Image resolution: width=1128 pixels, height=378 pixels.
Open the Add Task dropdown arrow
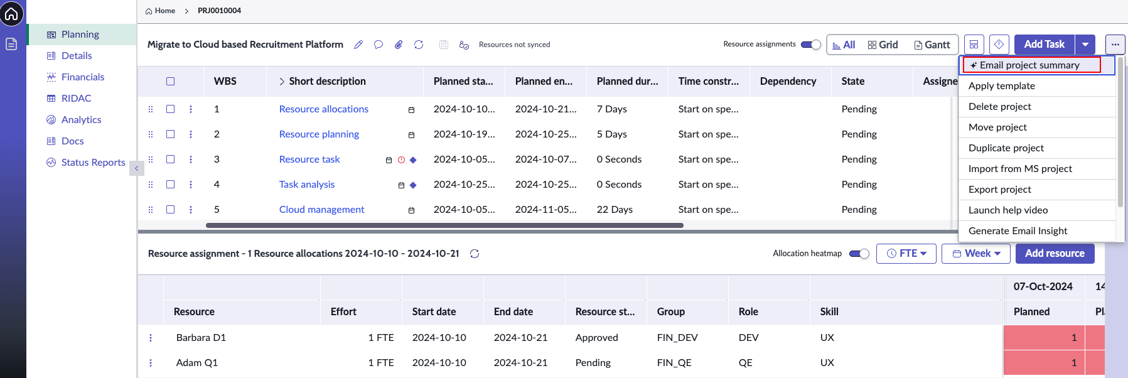(x=1085, y=45)
